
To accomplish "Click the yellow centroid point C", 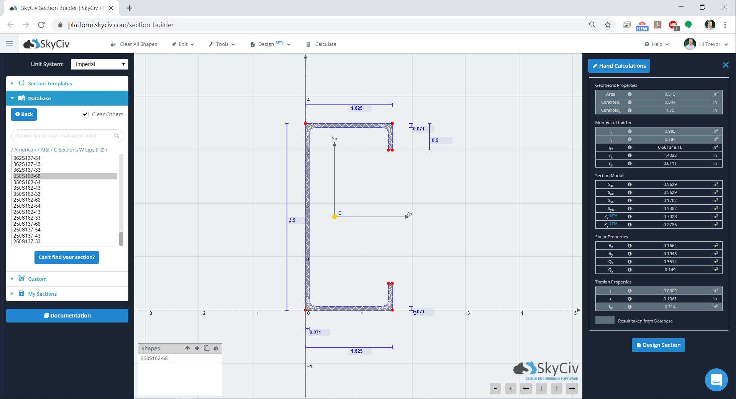I will [334, 217].
